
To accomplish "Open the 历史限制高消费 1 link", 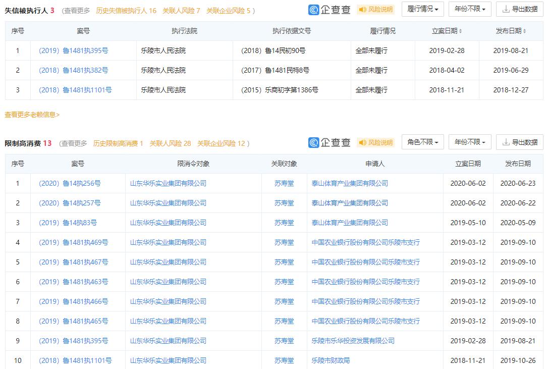I will (118, 143).
